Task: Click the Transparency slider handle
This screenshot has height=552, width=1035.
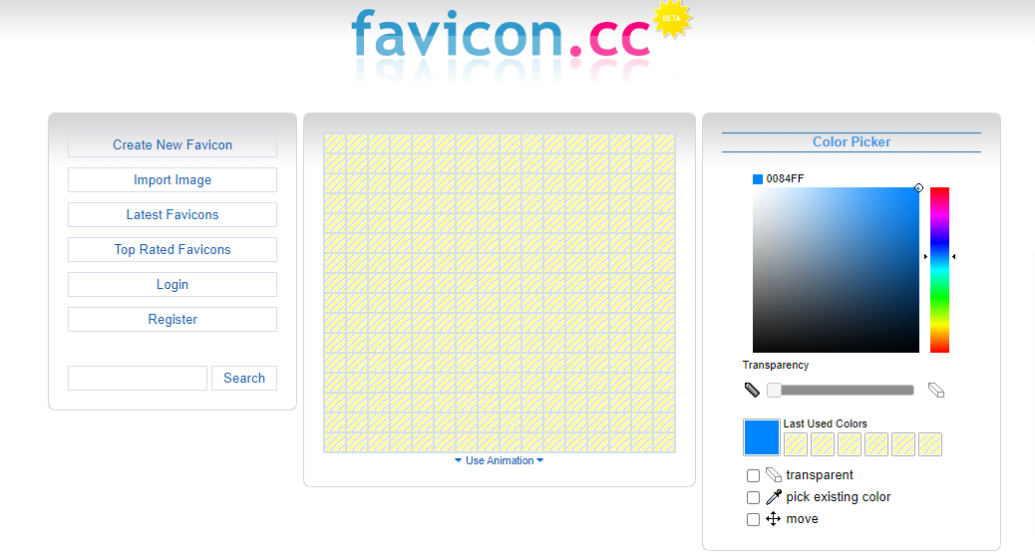Action: (x=774, y=391)
